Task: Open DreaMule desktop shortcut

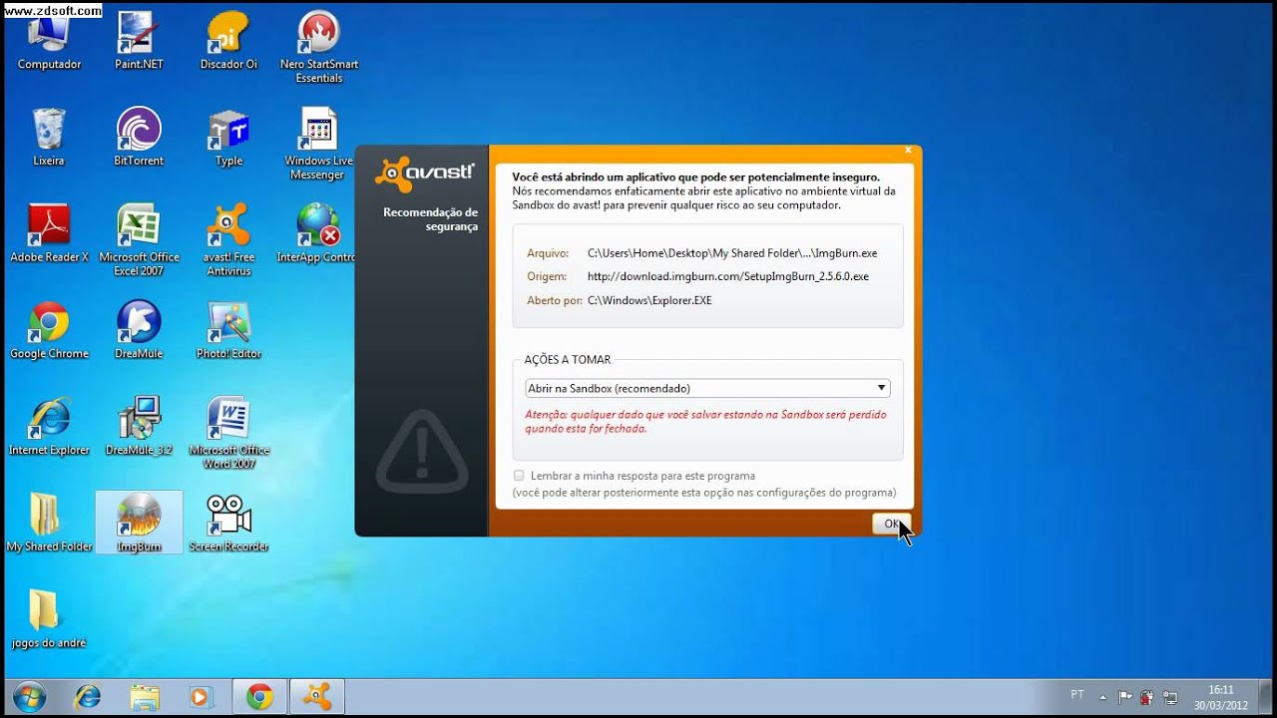Action: point(139,331)
